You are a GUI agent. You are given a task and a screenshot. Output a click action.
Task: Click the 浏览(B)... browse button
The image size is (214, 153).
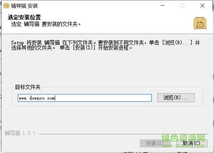[x=176, y=98]
